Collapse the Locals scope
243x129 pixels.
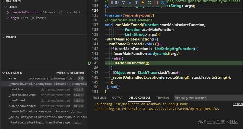click(6, 7)
